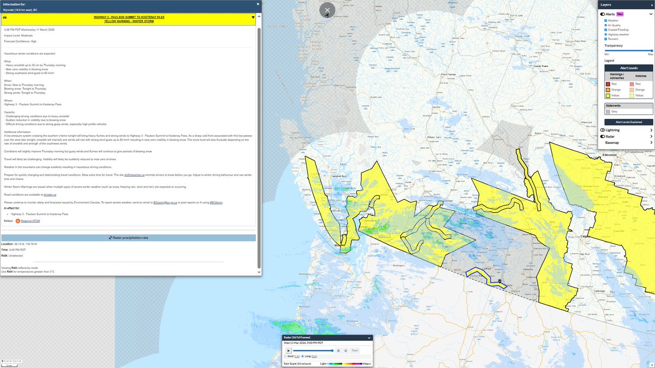Viewport: 655px width, 368px height.
Task: Close the circular X map overlay button
Action: 327,10
